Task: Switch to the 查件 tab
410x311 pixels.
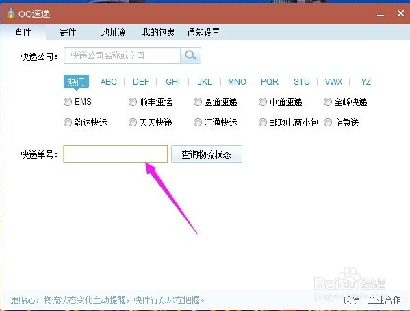Action: pyautogui.click(x=23, y=32)
